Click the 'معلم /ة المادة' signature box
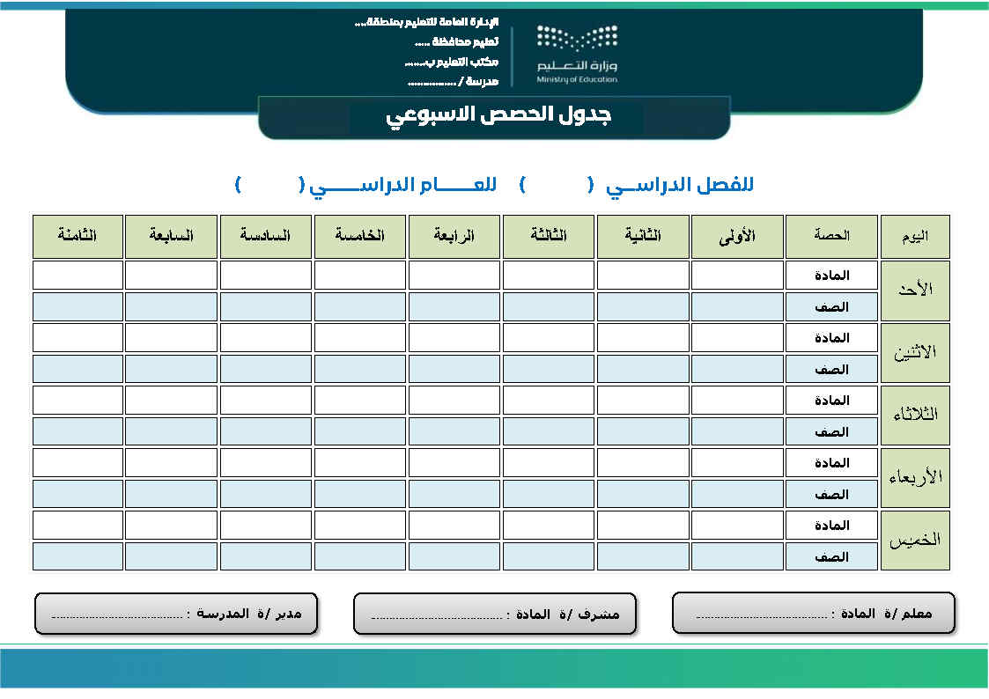Image resolution: width=989 pixels, height=699 pixels. (x=814, y=613)
